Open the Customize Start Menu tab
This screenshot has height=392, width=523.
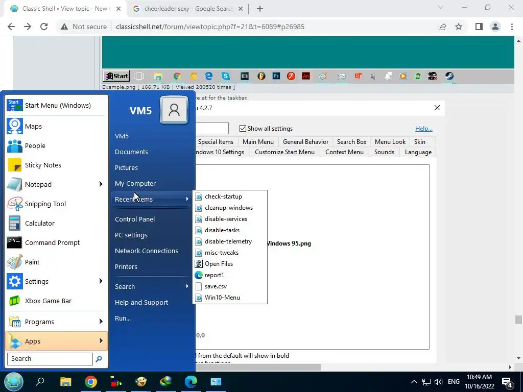click(284, 152)
